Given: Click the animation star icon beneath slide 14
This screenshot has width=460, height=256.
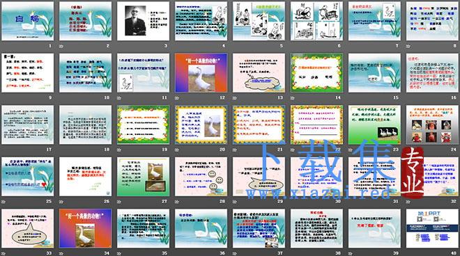Looking at the screenshot, I should point(293,98).
